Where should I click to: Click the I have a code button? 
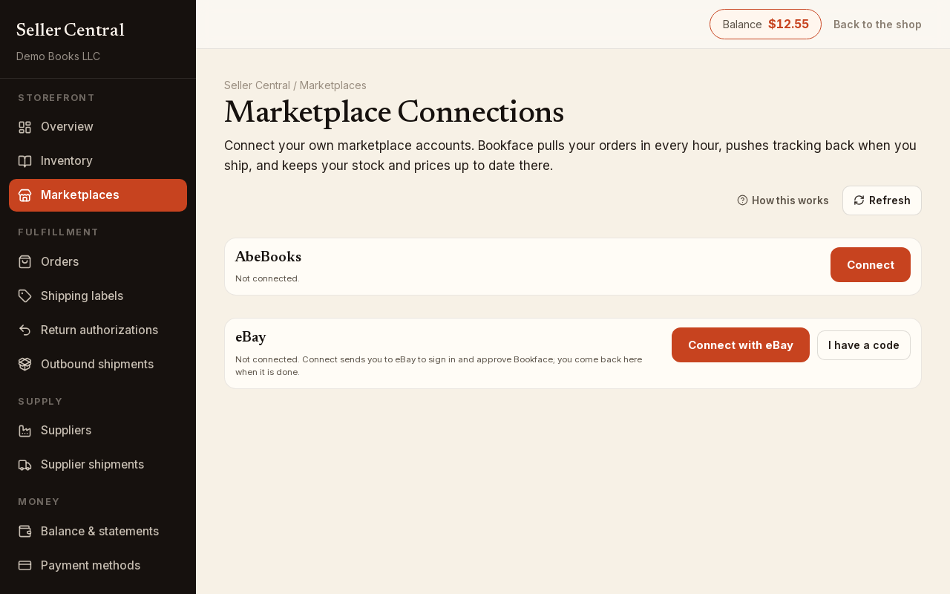864,345
